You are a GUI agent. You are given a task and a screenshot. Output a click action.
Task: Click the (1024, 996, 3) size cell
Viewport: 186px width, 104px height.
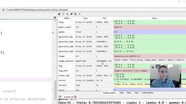pyautogui.click(x=104, y=75)
